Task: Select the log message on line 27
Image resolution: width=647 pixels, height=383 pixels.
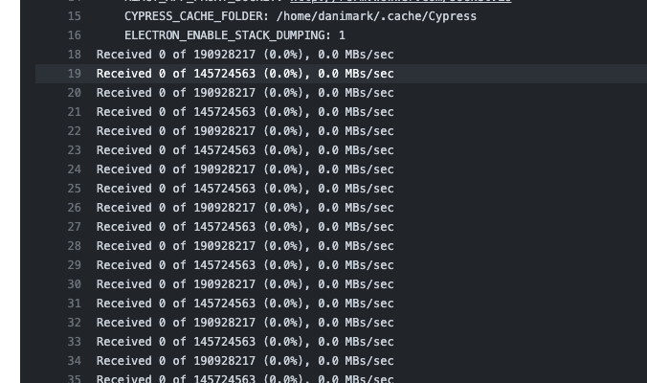Action: tap(245, 227)
